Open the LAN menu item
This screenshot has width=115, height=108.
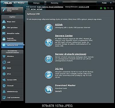coord(12,62)
